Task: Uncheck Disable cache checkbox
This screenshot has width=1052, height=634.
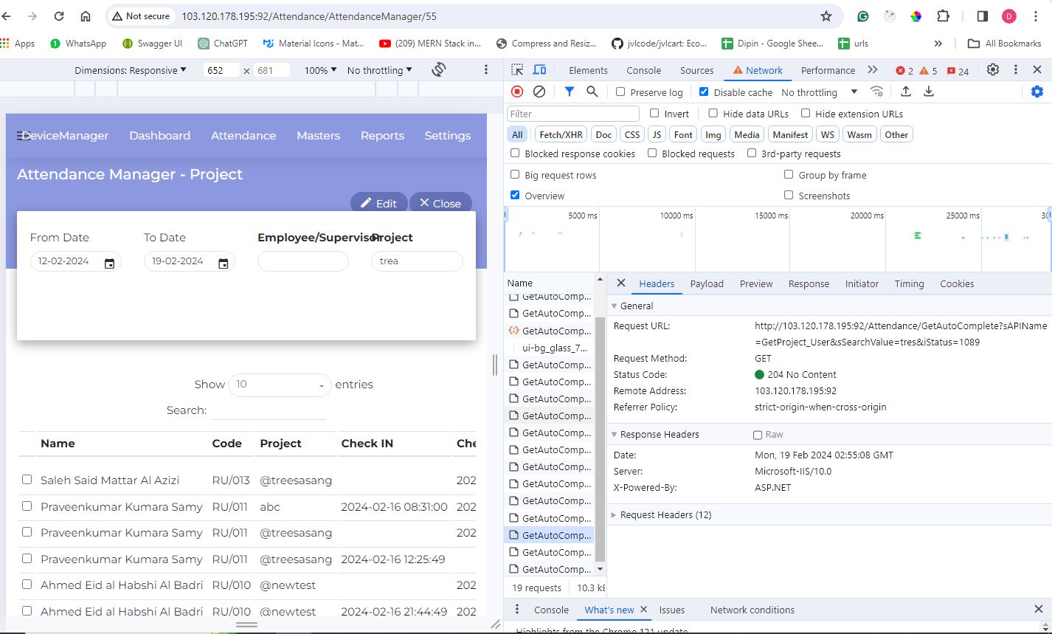Action: [x=704, y=92]
